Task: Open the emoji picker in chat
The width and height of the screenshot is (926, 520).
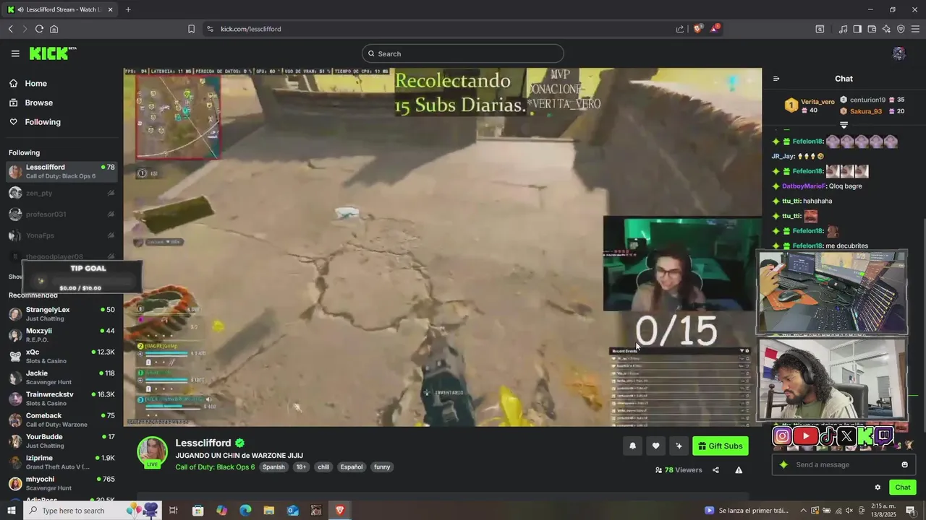Action: pyautogui.click(x=904, y=464)
